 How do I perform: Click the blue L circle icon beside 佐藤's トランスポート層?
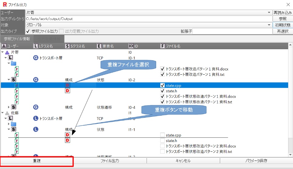click(x=36, y=118)
